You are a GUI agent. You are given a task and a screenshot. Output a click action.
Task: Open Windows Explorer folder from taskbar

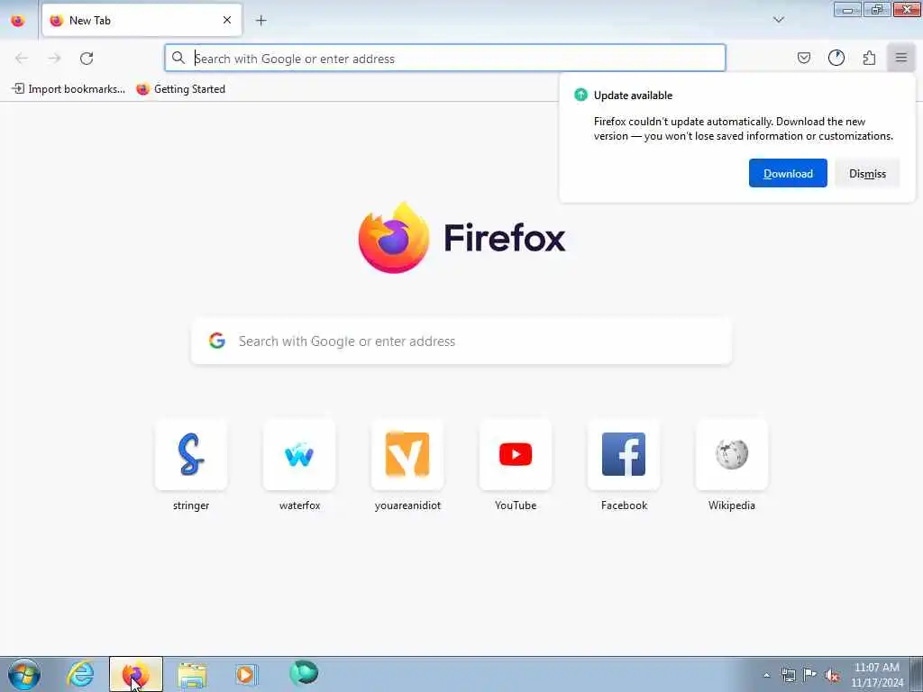(x=192, y=674)
